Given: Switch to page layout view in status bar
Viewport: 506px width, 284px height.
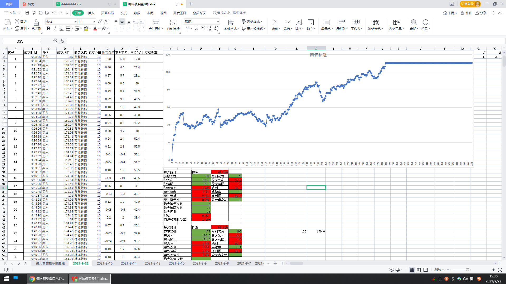Looking at the screenshot, I should pyautogui.click(x=419, y=270).
